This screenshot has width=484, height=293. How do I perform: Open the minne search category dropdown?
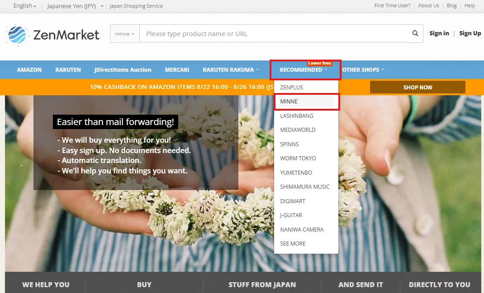[x=125, y=34]
